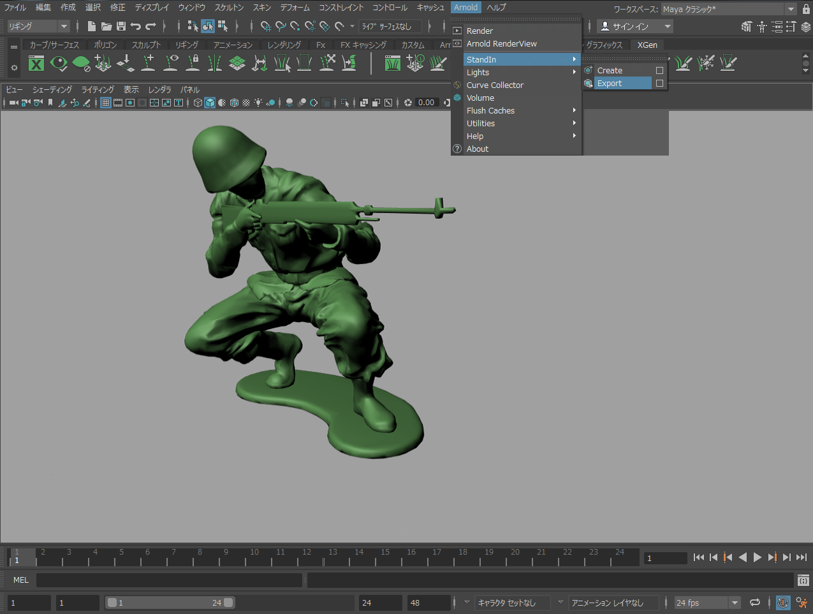Open the StandIn Export option box
The height and width of the screenshot is (614, 813).
pyautogui.click(x=659, y=84)
